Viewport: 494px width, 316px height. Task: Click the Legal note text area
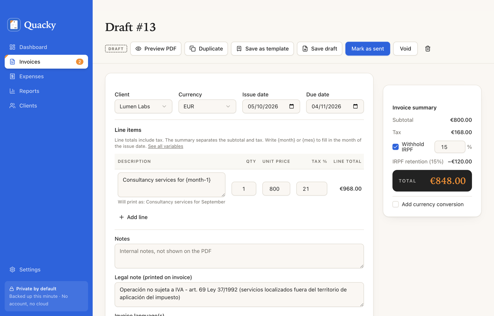coord(239,294)
